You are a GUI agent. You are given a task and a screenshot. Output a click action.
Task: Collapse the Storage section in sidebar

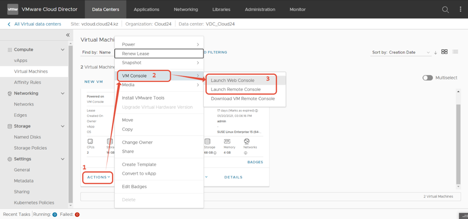62,127
